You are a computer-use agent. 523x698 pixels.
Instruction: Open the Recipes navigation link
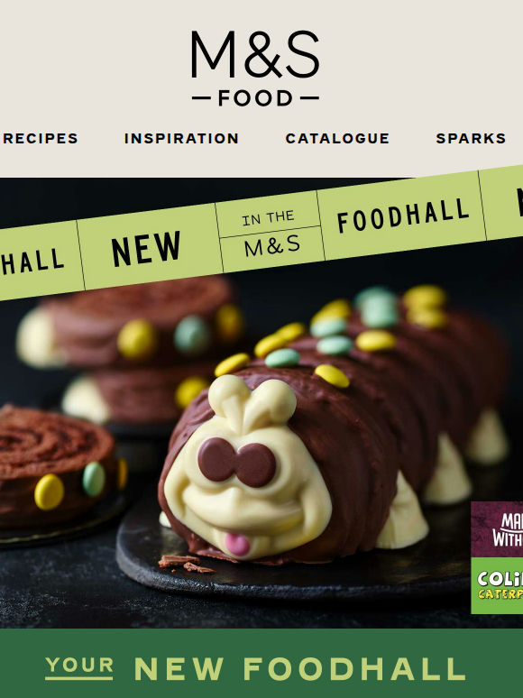[41, 139]
